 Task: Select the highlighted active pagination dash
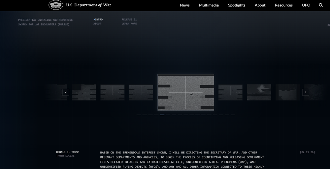(162, 115)
